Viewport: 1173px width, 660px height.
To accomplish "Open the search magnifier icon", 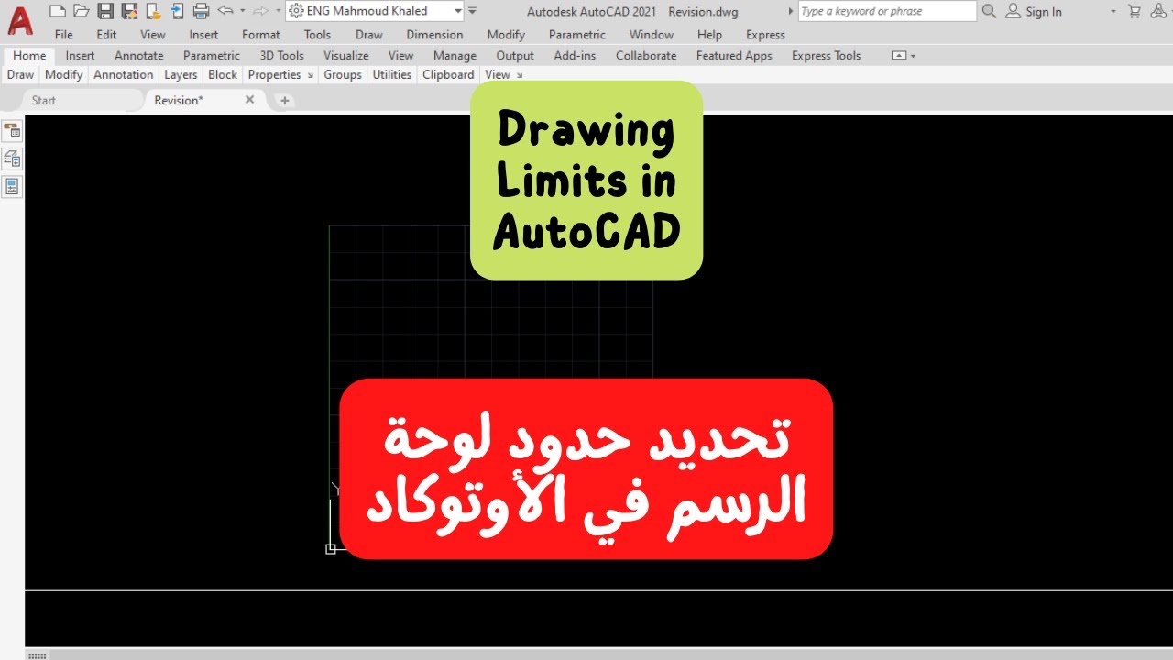I will pyautogui.click(x=989, y=11).
